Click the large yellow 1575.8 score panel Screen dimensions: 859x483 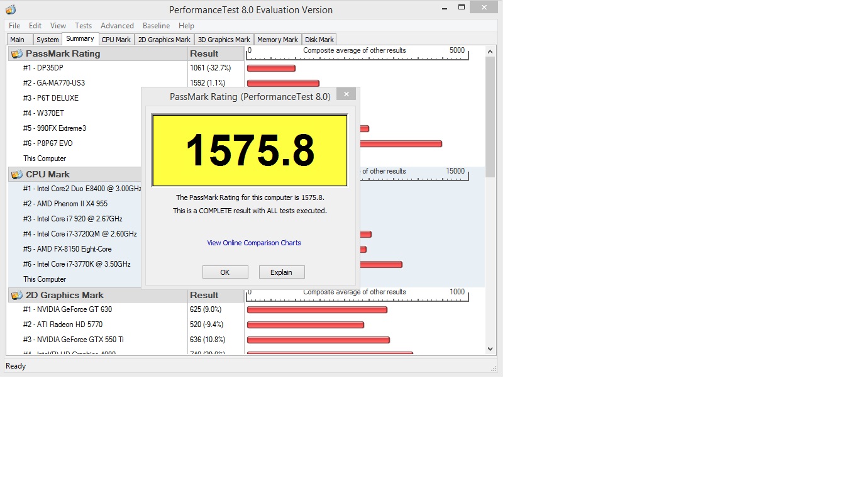click(x=250, y=150)
